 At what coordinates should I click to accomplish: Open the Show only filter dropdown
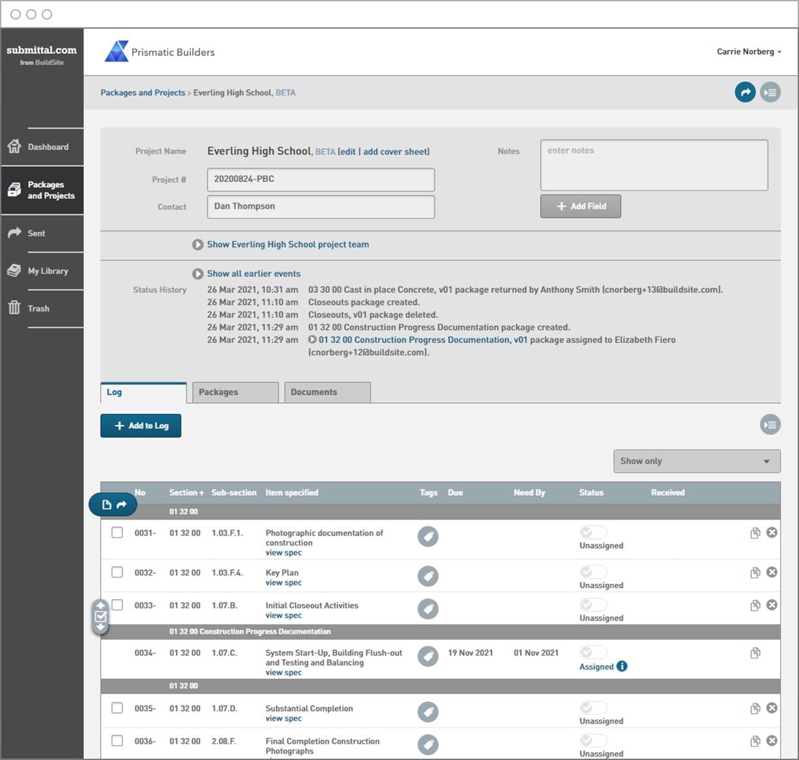click(696, 461)
